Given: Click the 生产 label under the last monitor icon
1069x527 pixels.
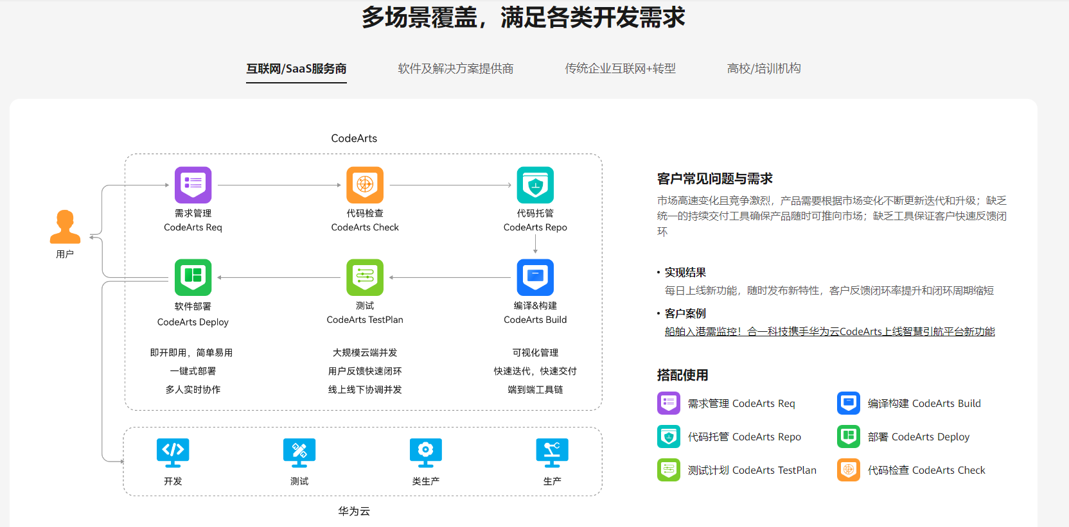Looking at the screenshot, I should point(552,481).
